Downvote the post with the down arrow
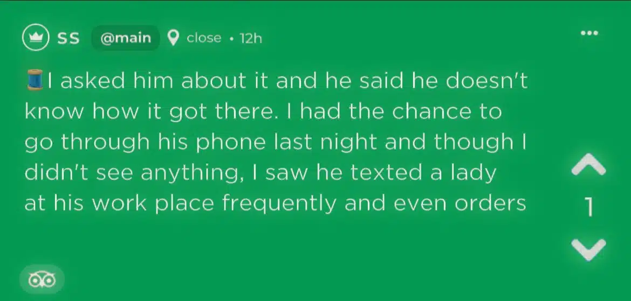631x301 pixels. pos(588,248)
